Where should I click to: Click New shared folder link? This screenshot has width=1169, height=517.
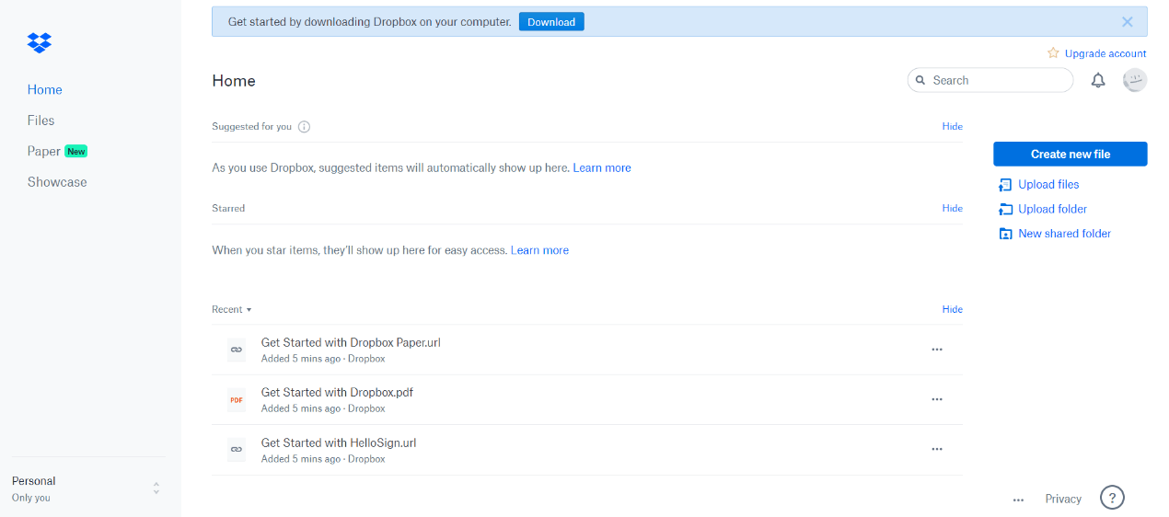click(1065, 234)
